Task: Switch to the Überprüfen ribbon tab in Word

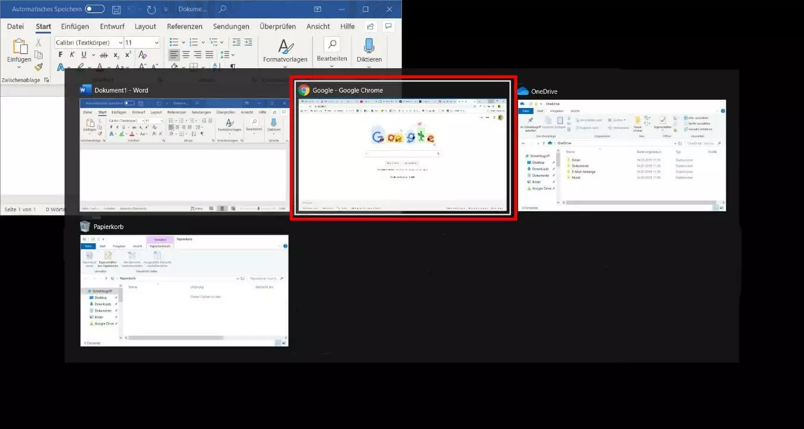Action: 278,27
